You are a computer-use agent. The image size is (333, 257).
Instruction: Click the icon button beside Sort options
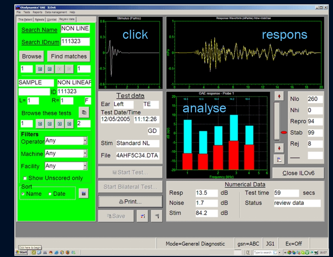point(83,193)
